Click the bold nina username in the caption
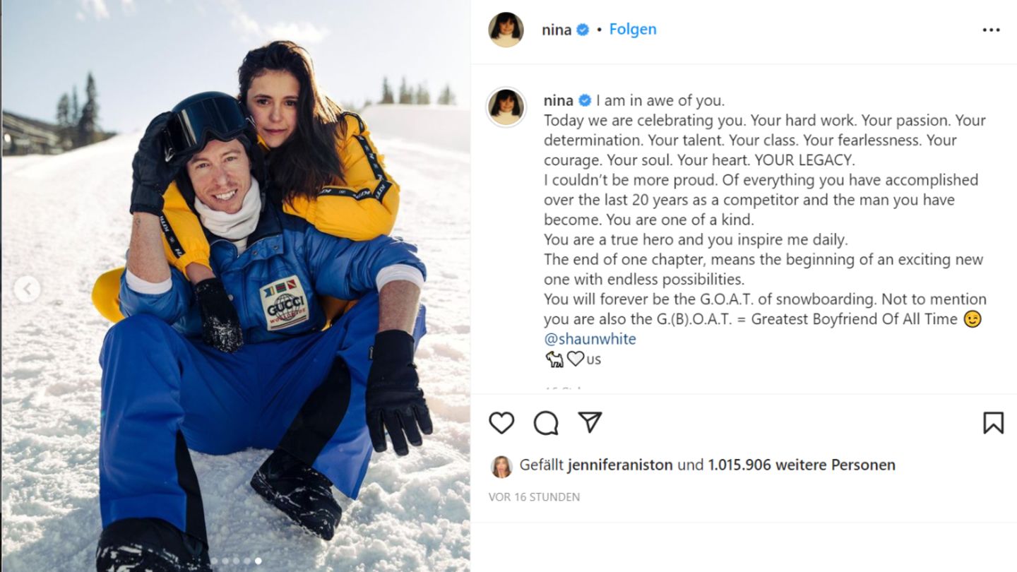 [x=559, y=100]
